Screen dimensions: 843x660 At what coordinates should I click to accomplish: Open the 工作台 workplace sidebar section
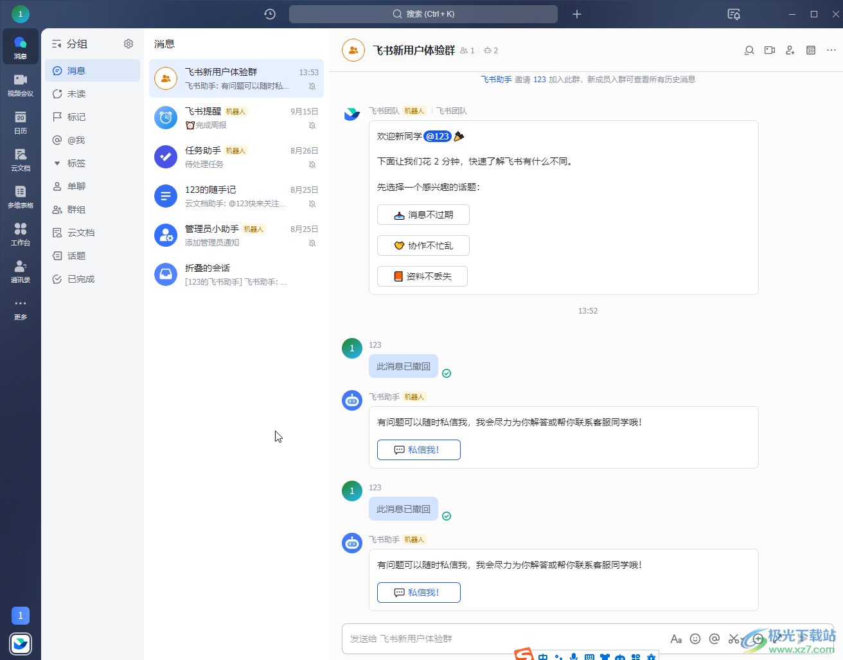click(21, 233)
